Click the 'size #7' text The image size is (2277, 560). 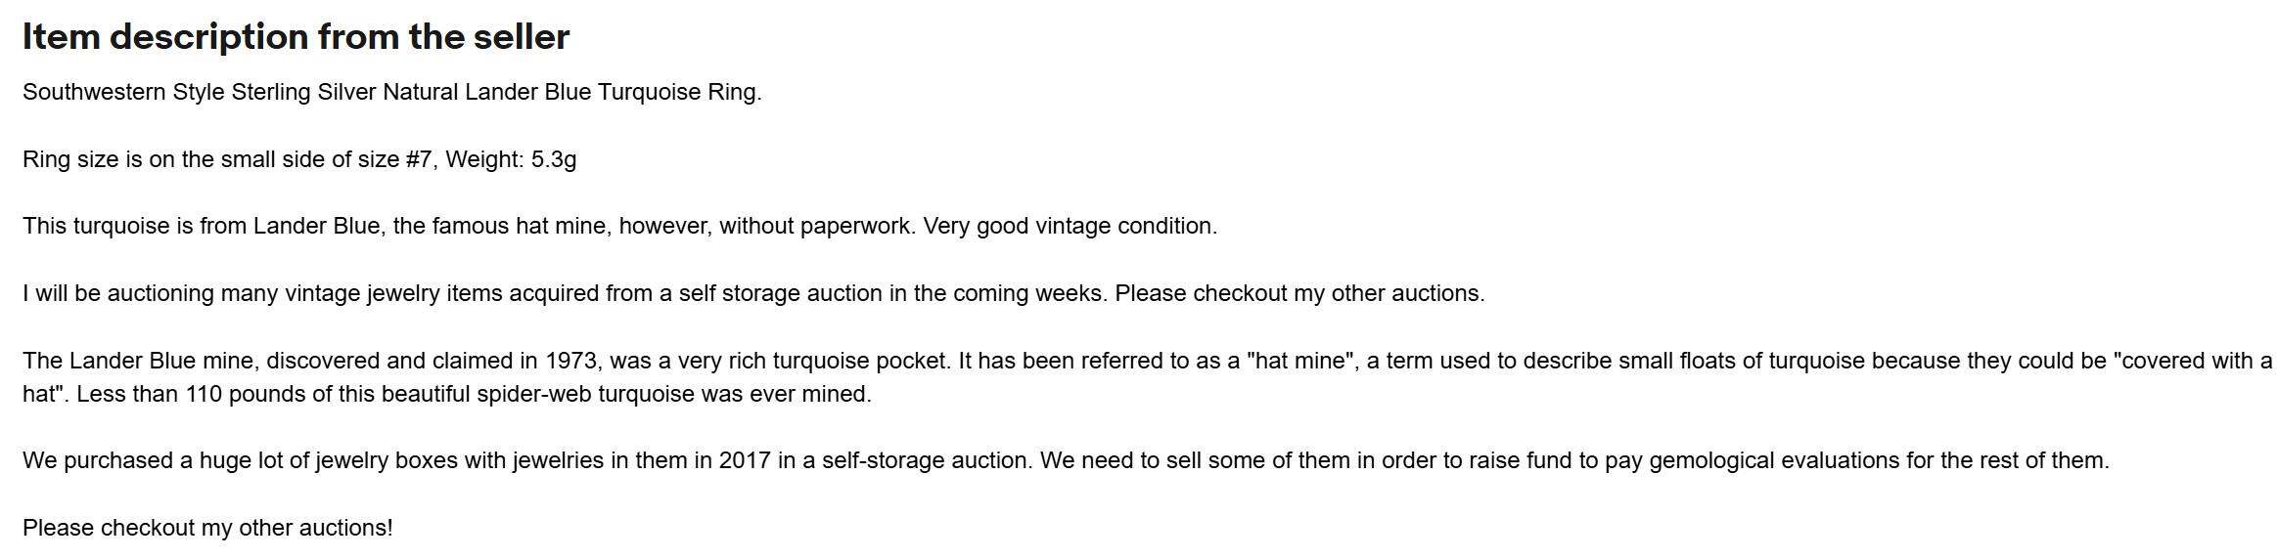[394, 159]
